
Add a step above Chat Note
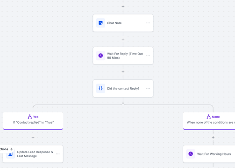point(123,7)
